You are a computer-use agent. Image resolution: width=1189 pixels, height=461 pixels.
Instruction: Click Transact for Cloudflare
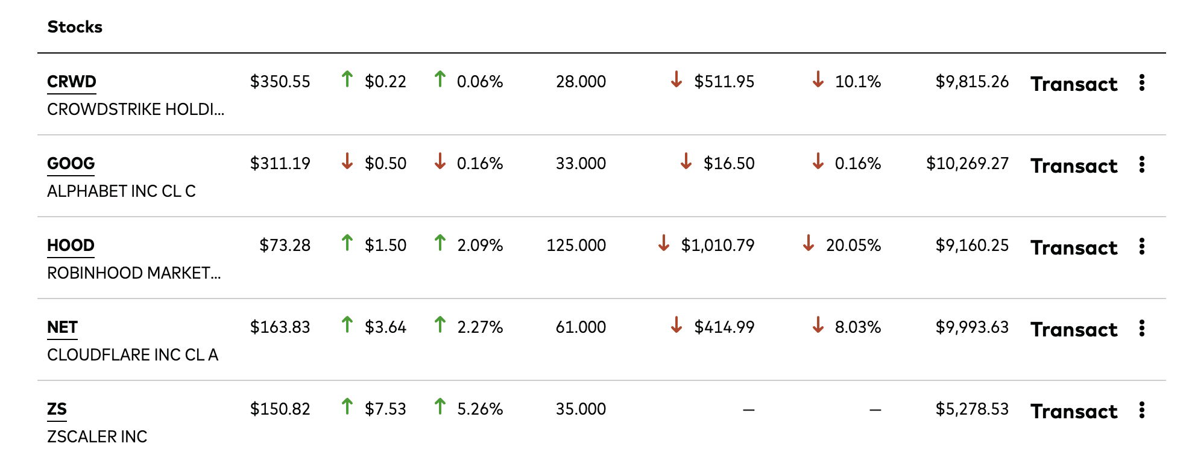[x=1074, y=329]
